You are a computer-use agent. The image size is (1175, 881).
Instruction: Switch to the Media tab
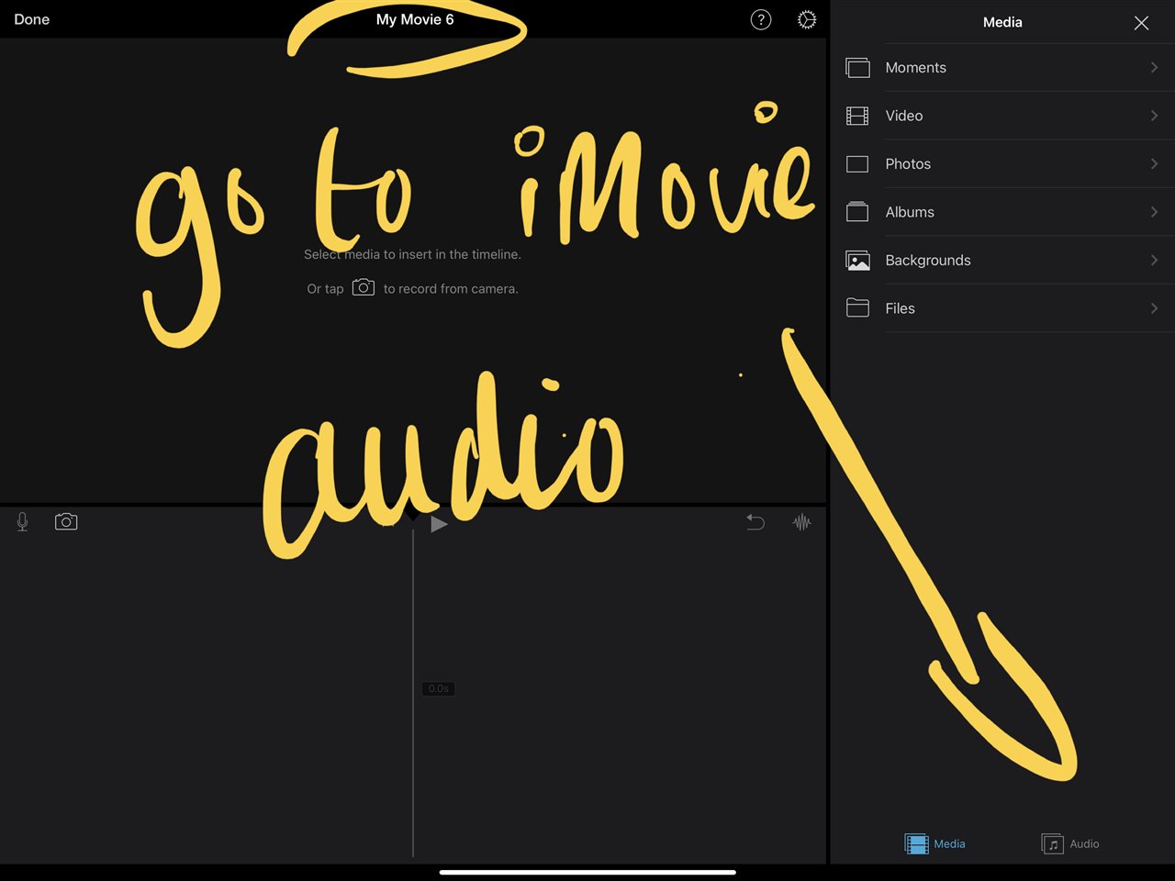point(934,843)
